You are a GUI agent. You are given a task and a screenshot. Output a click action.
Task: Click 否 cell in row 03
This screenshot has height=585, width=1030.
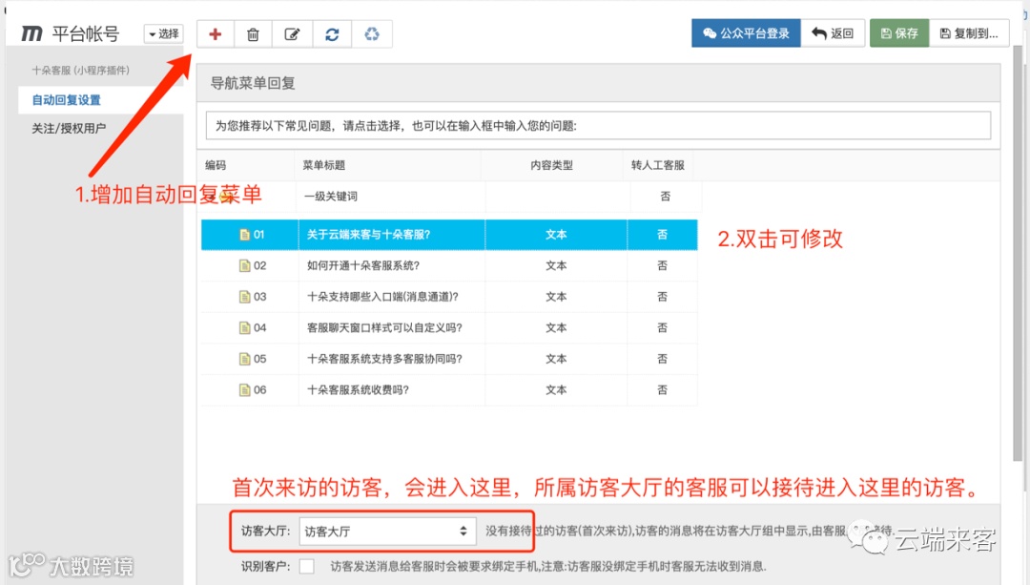tap(662, 297)
